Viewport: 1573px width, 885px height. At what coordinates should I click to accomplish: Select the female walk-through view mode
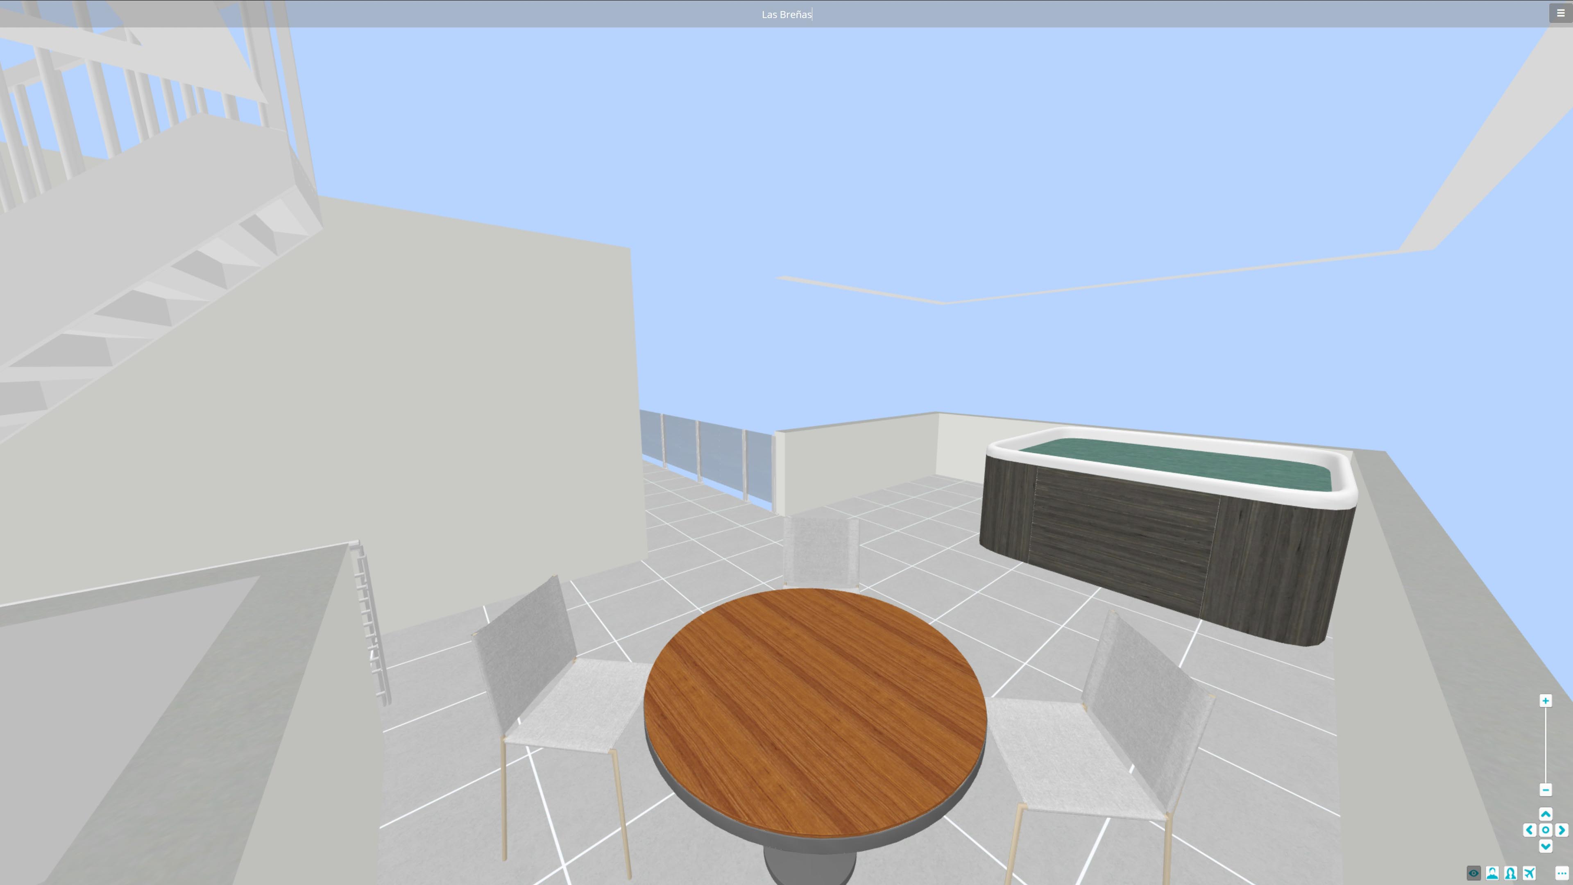(x=1510, y=874)
